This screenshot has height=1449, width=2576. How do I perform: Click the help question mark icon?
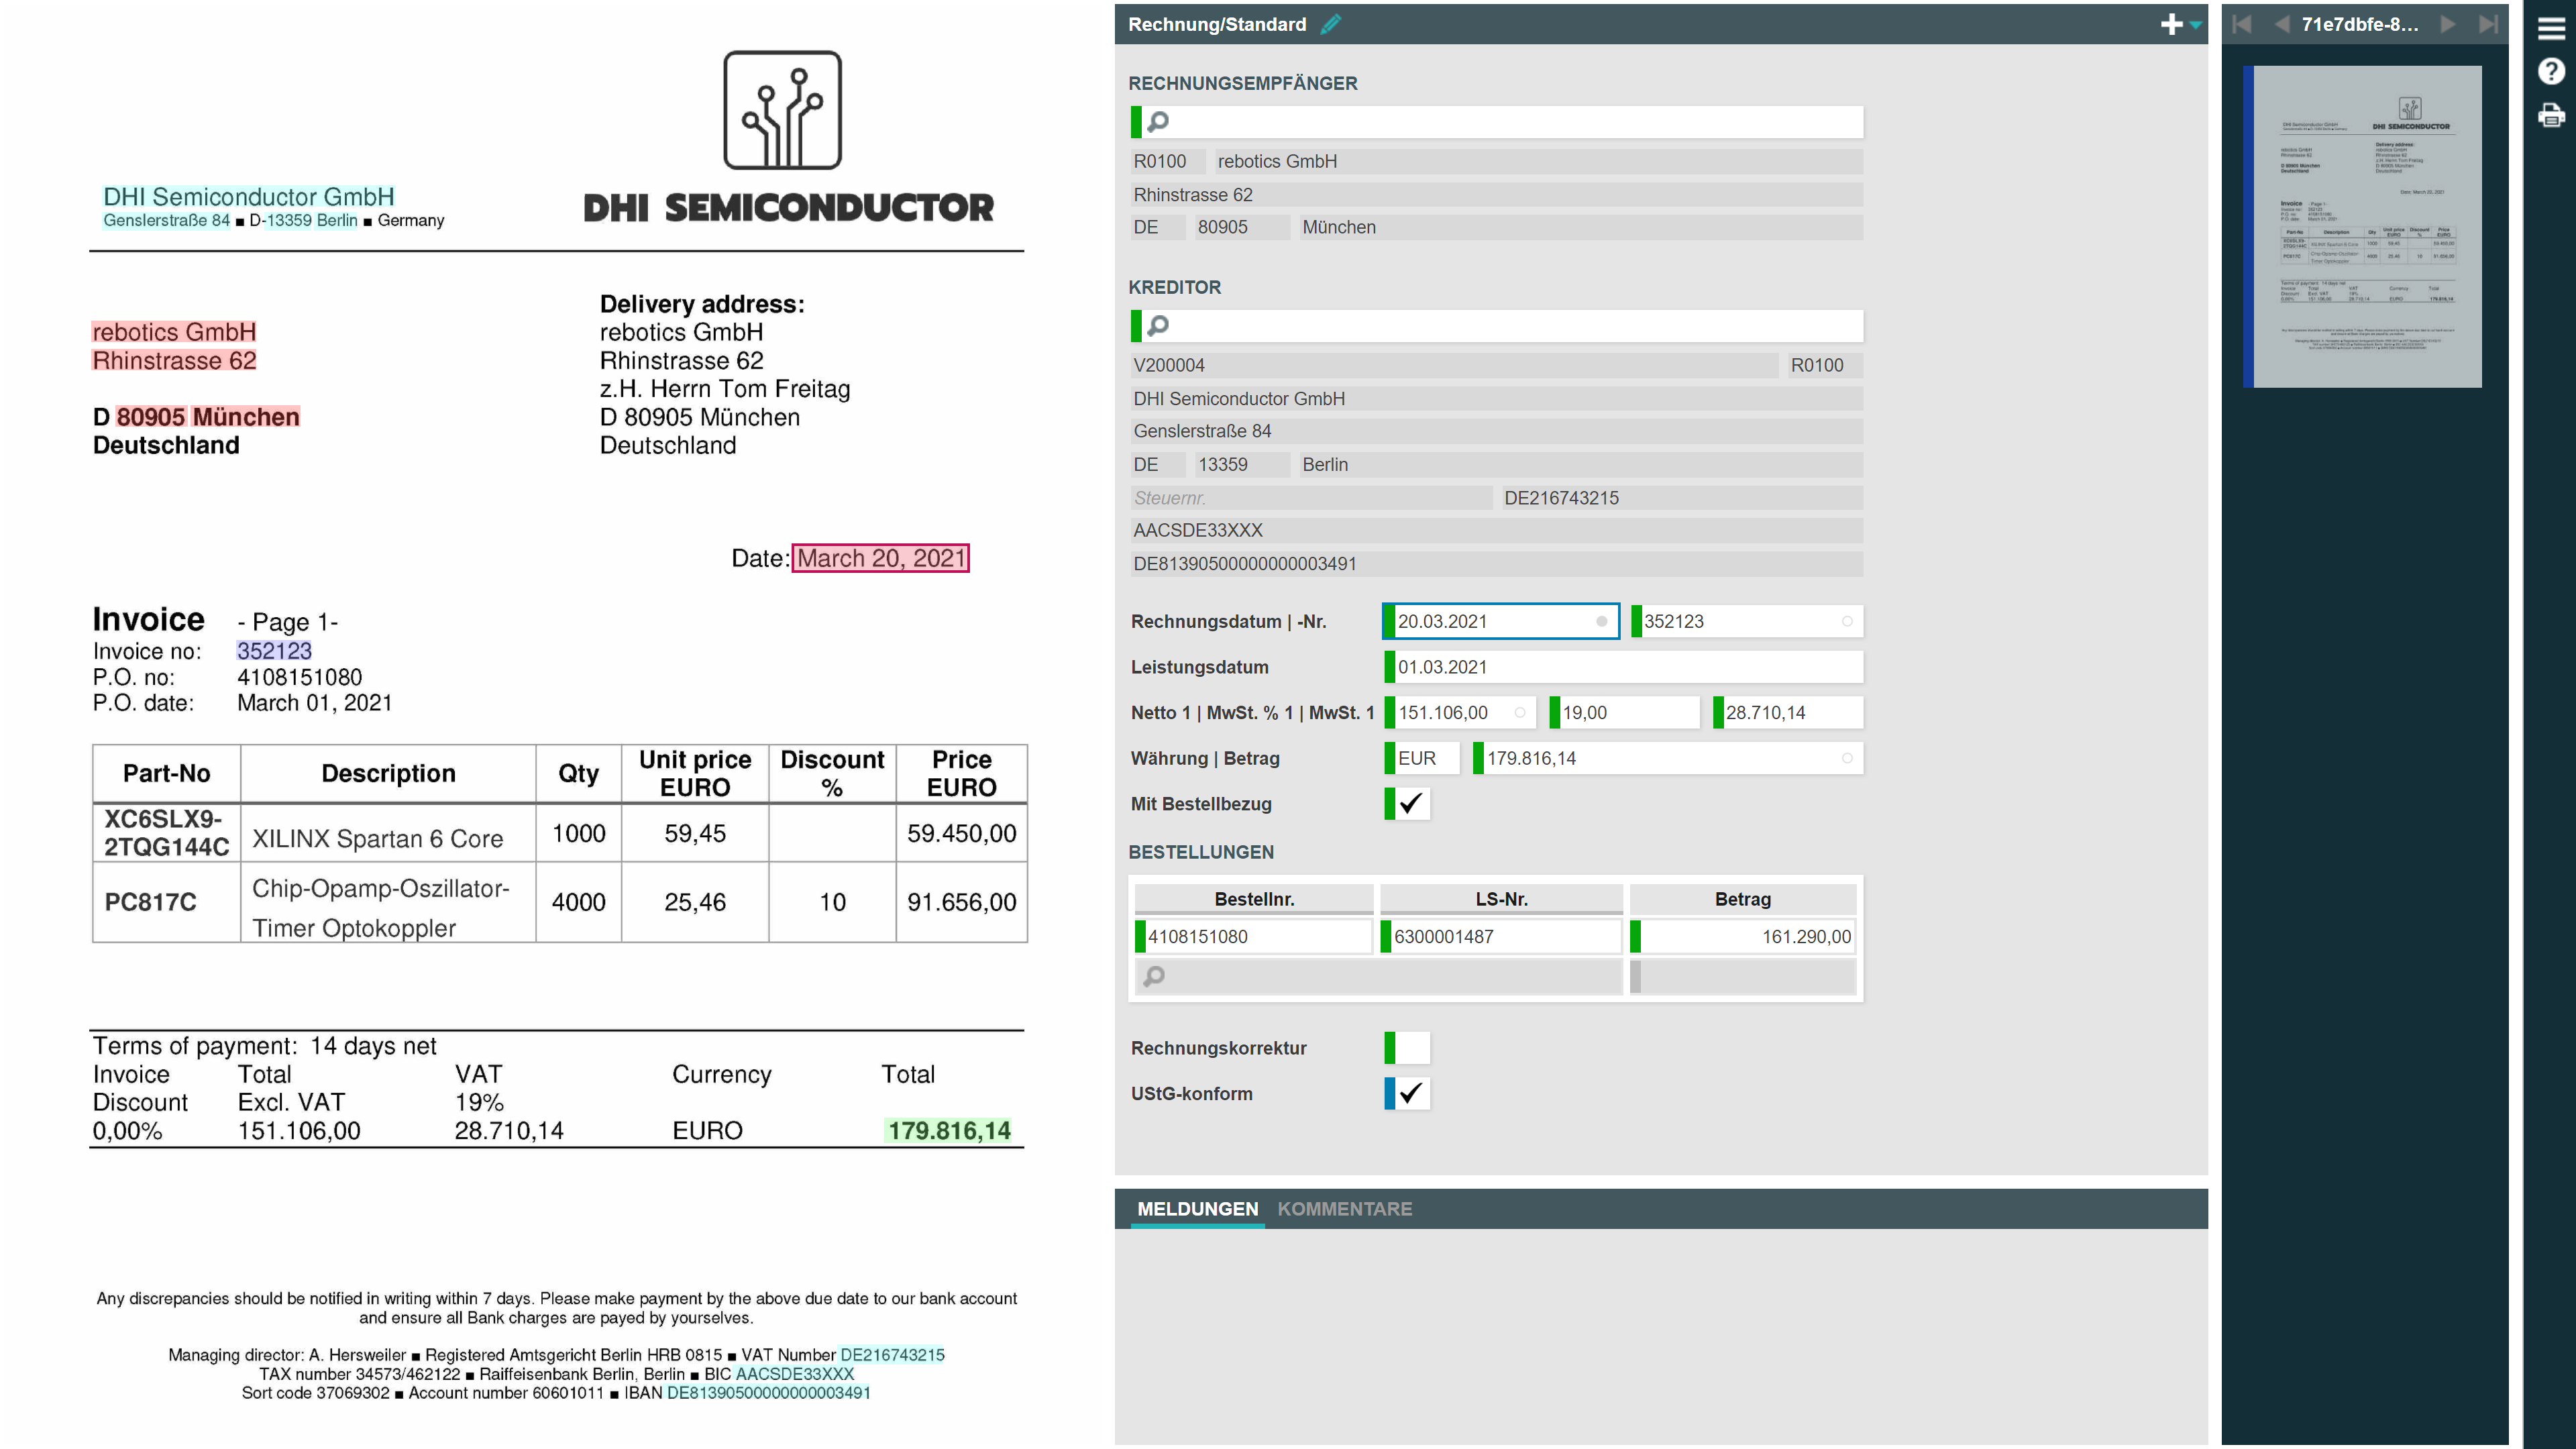pos(2551,72)
